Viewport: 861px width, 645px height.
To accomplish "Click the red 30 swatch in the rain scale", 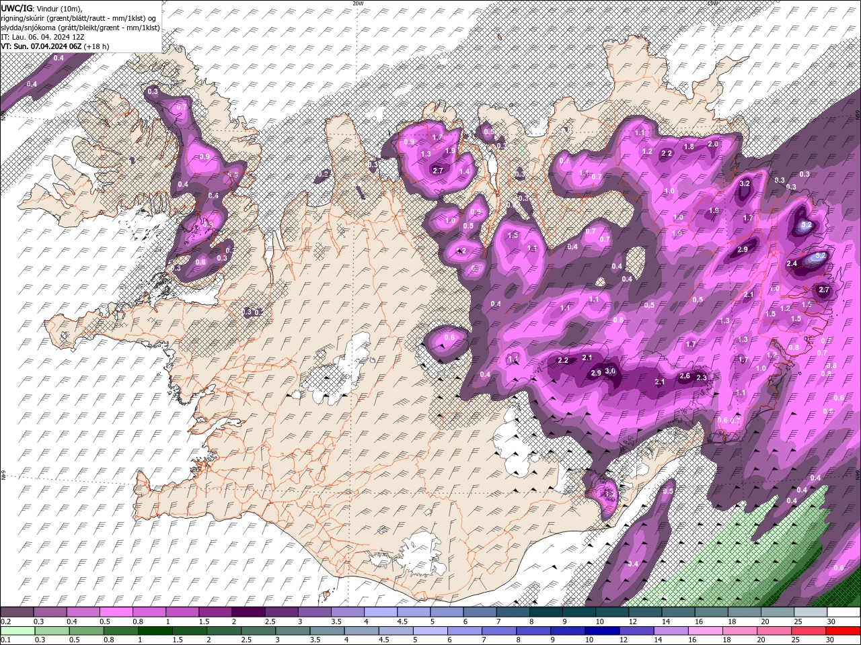I will pyautogui.click(x=844, y=631).
